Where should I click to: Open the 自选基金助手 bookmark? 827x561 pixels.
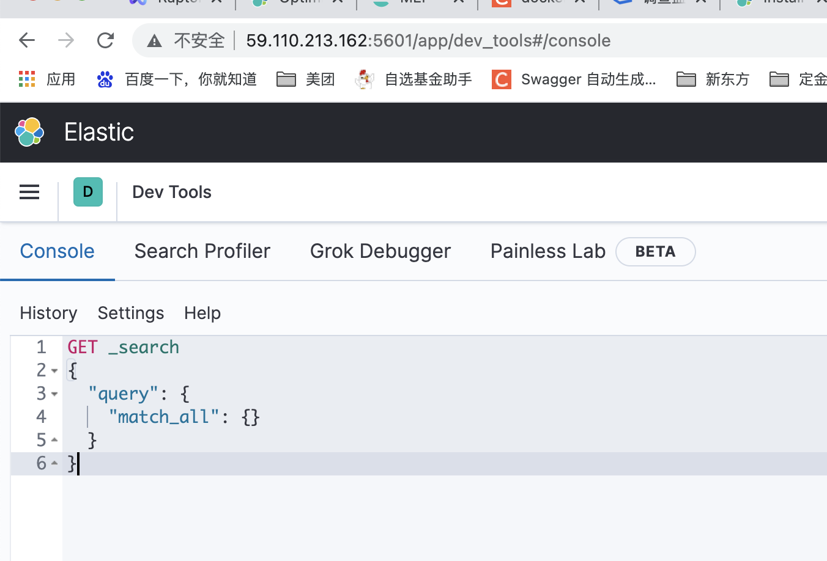(x=413, y=79)
